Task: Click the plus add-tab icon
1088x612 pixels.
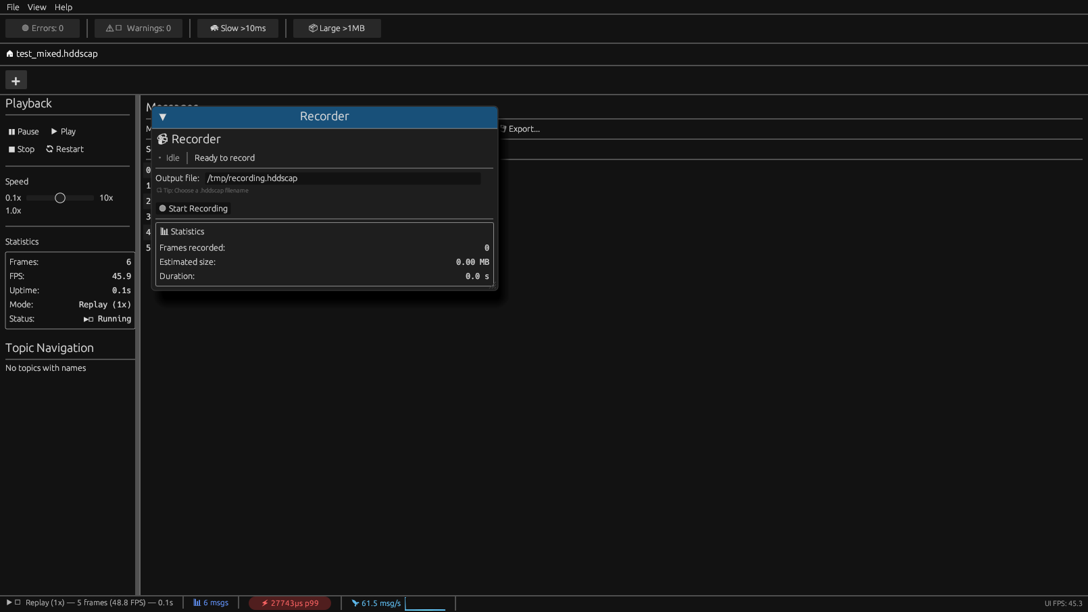Action: pyautogui.click(x=16, y=80)
